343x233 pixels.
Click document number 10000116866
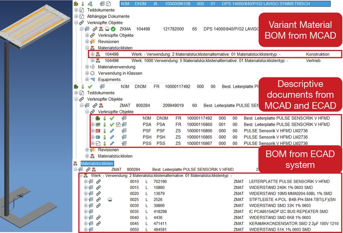tap(199, 131)
